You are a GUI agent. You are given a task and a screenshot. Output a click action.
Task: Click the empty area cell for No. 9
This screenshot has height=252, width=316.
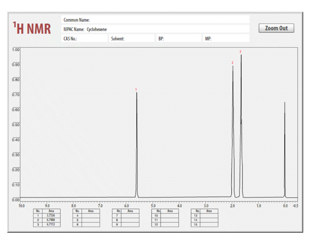click(x=130, y=225)
